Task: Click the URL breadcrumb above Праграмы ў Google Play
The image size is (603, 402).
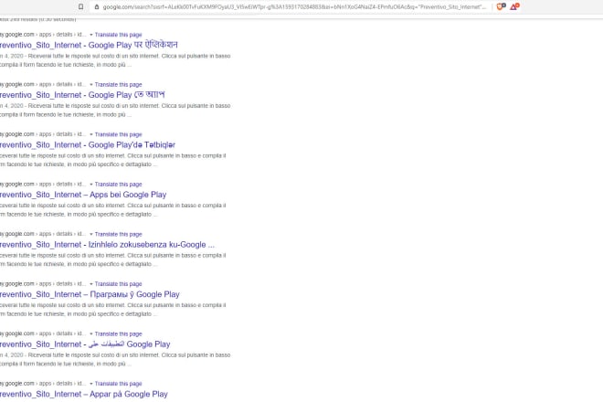Action: (43, 284)
